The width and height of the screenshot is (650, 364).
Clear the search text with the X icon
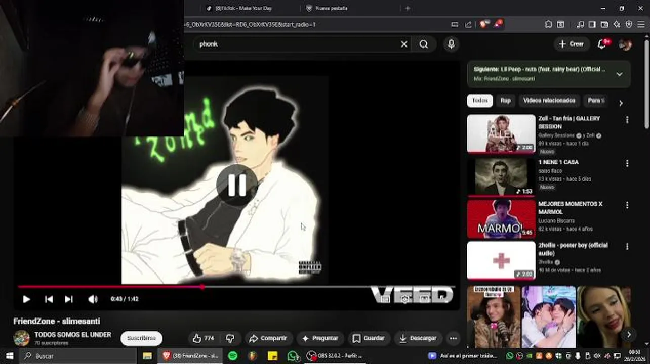[x=404, y=44]
